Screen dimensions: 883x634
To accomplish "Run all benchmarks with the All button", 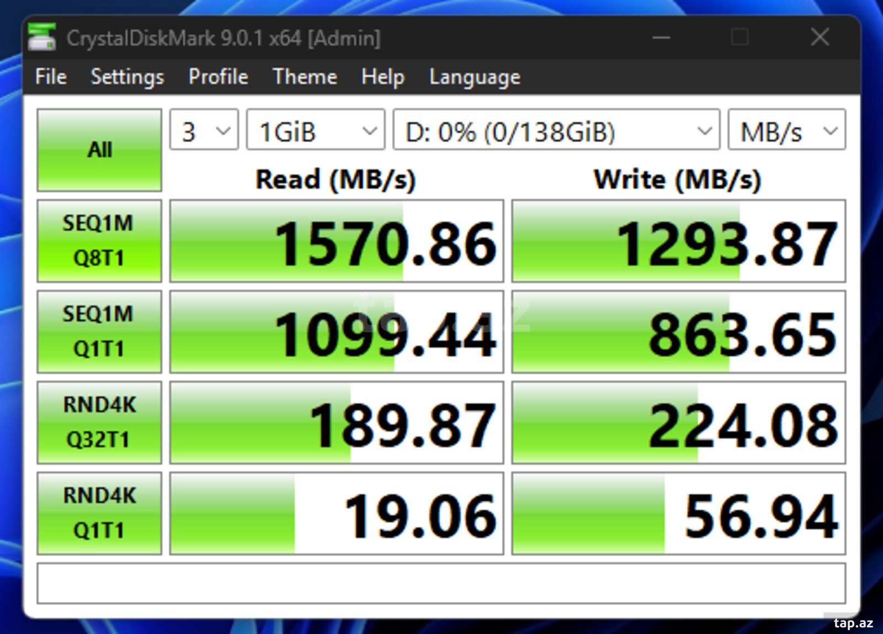I will tap(99, 150).
